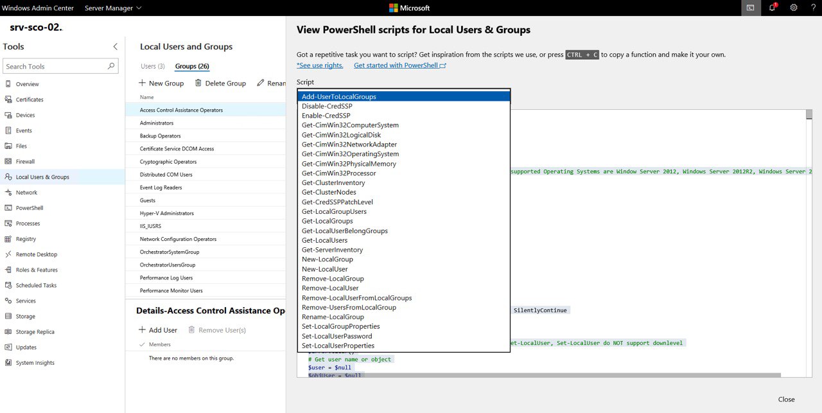Click Add User button
Viewport: 822px width, 413px height.
(158, 330)
